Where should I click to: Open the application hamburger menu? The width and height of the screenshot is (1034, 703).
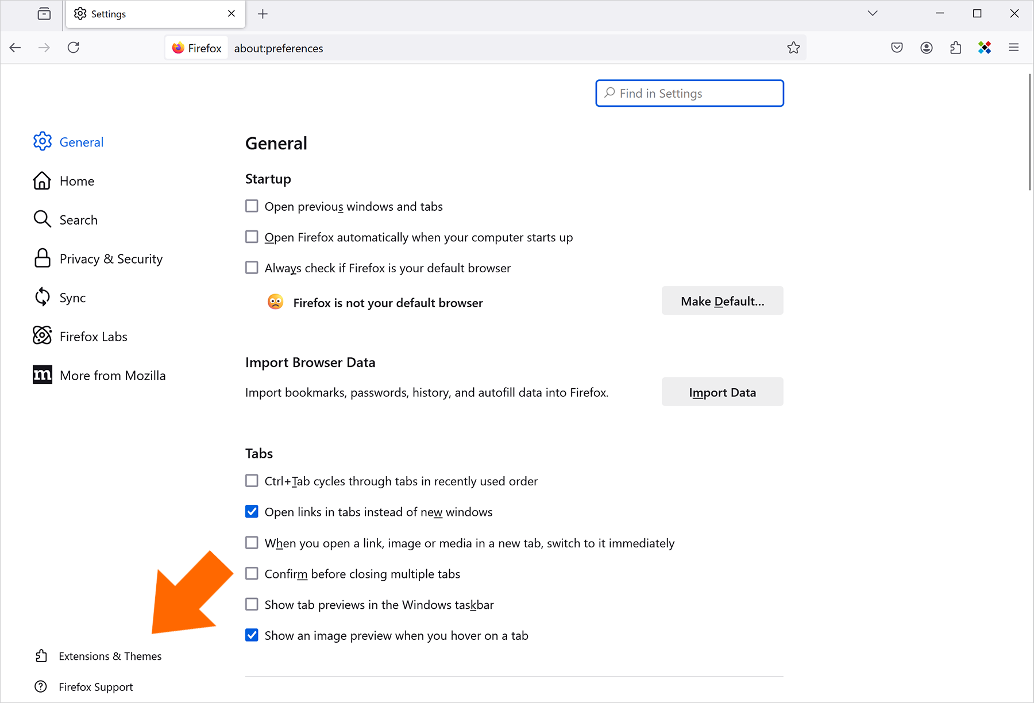click(x=1014, y=48)
